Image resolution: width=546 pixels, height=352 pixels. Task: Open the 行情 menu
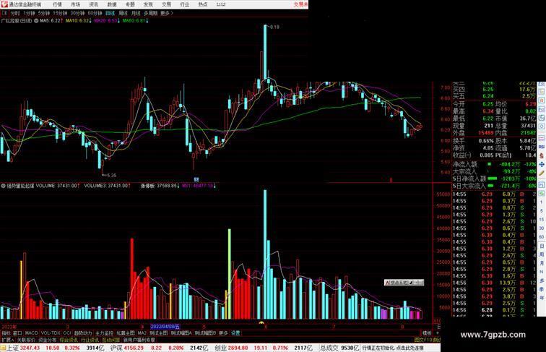57,4
